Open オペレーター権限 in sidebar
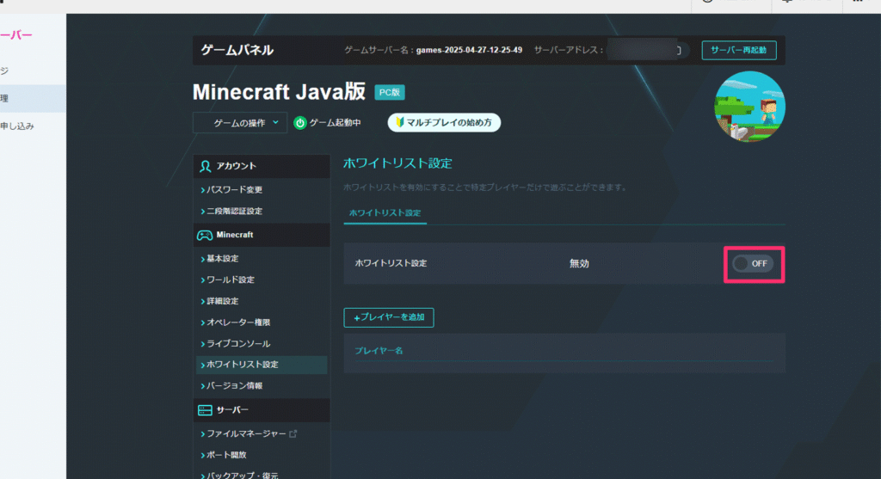Screen dimensions: 881x479 coord(238,322)
